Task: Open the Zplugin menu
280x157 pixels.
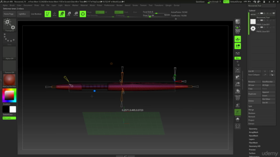Action: click(168, 5)
